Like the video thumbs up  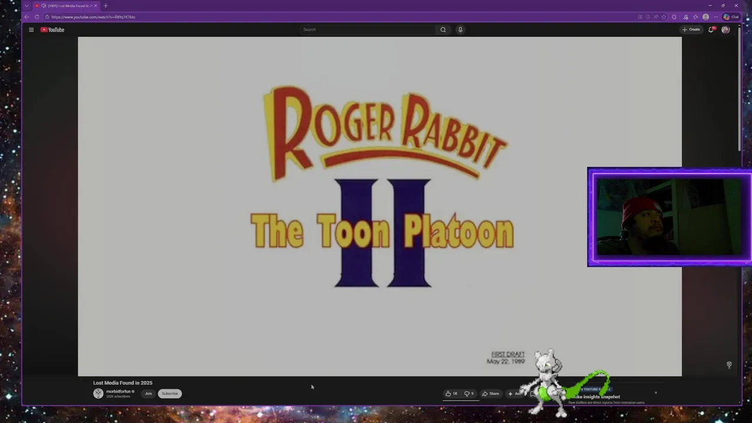(x=451, y=394)
